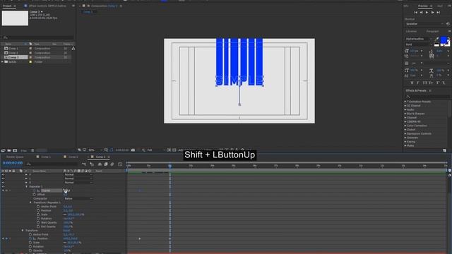Screen dimensions: 452x254
Task: Click the Preview panel play button
Action: pyautogui.click(x=427, y=13)
